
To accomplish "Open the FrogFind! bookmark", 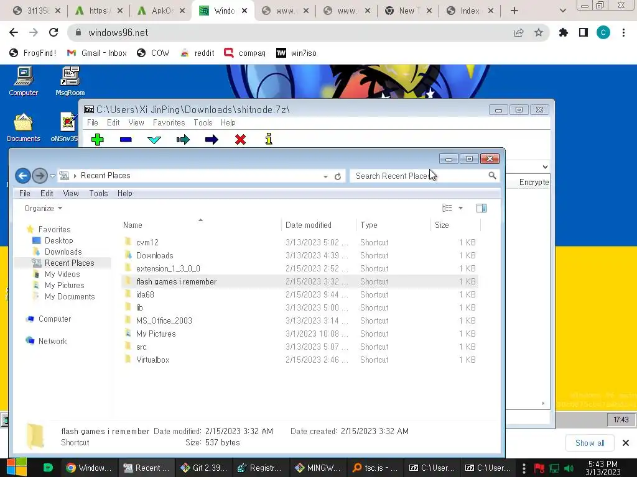I will (x=33, y=53).
